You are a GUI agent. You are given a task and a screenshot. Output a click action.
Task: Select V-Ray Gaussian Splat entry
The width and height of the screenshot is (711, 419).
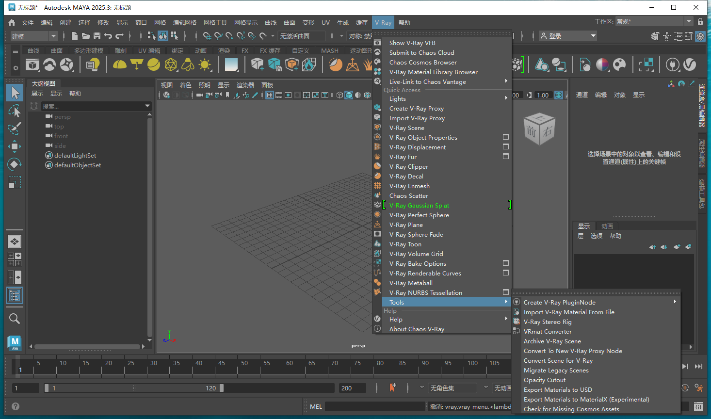pyautogui.click(x=419, y=205)
